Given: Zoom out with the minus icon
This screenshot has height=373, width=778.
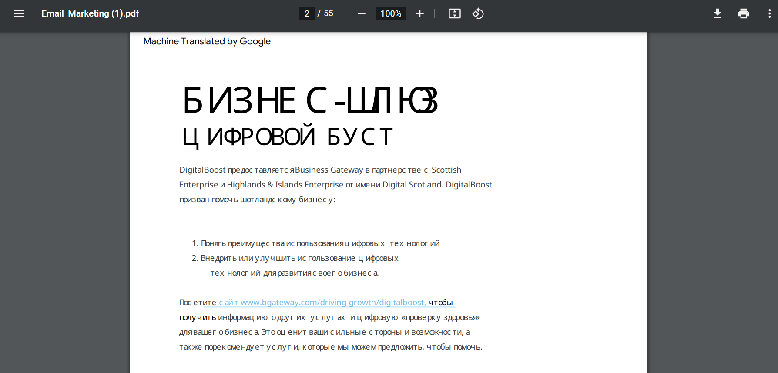Looking at the screenshot, I should [x=362, y=13].
